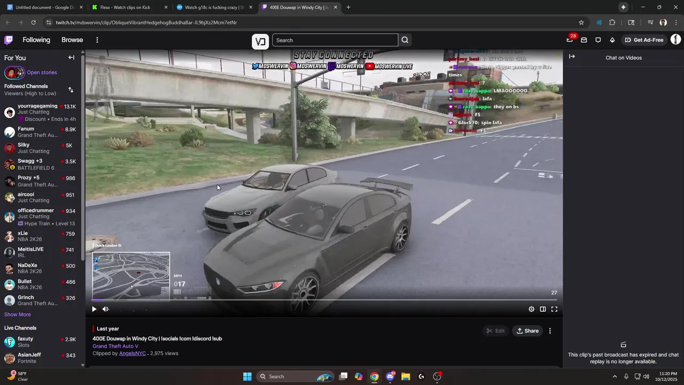Open Grand Theft Auto V category link
The image size is (684, 385).
click(115, 346)
